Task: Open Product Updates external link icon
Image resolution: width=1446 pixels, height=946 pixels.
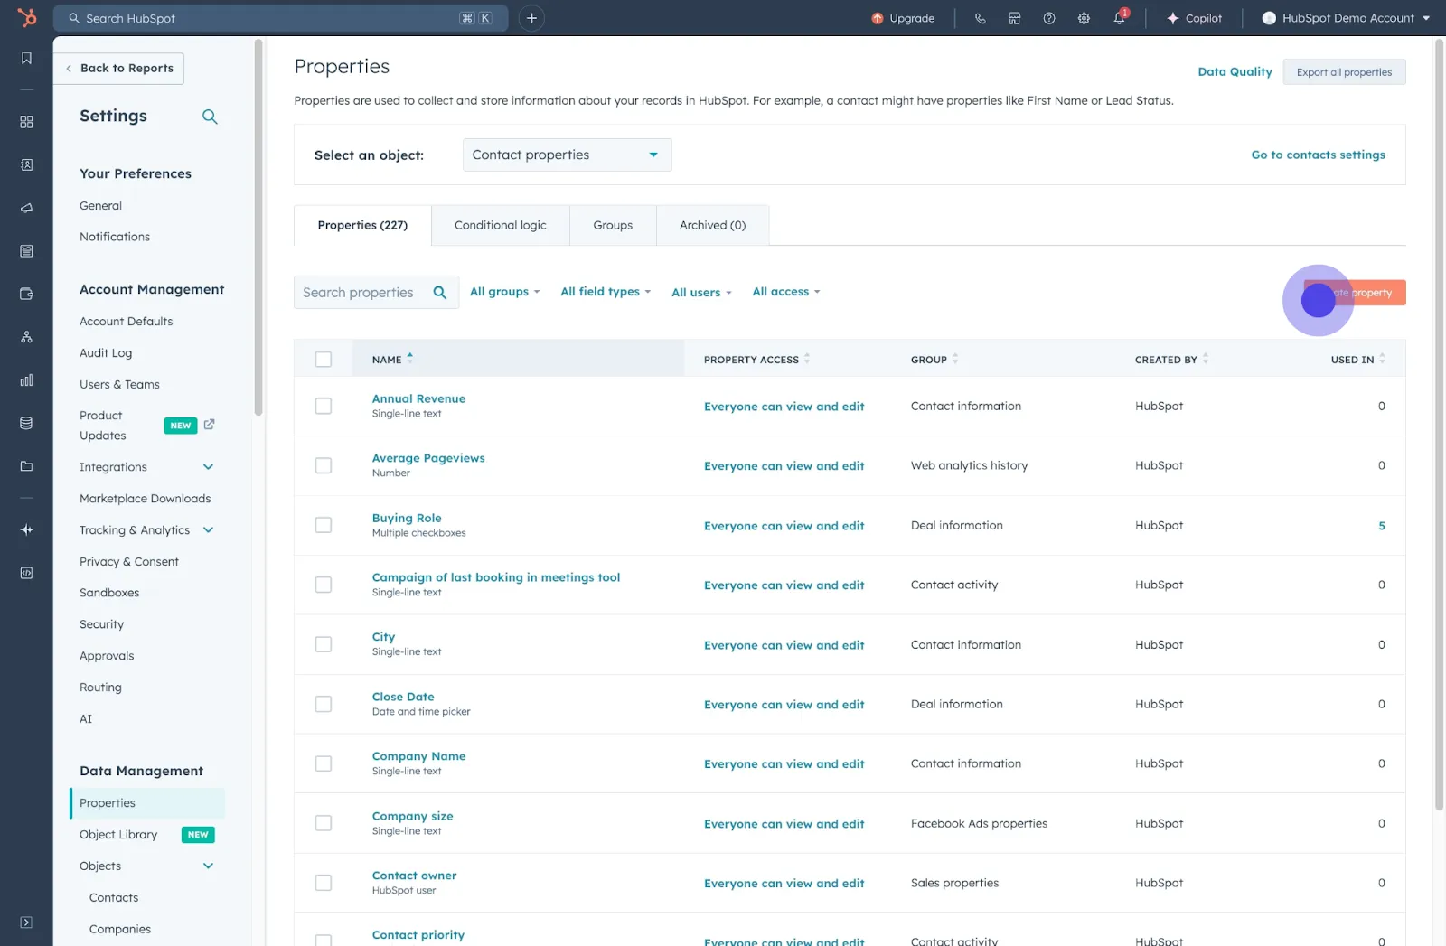Action: coord(209,425)
